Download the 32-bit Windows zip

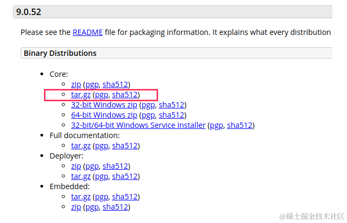point(104,105)
